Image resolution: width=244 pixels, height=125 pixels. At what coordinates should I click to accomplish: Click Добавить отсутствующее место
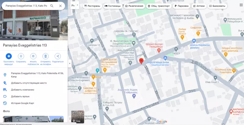pos(34,83)
